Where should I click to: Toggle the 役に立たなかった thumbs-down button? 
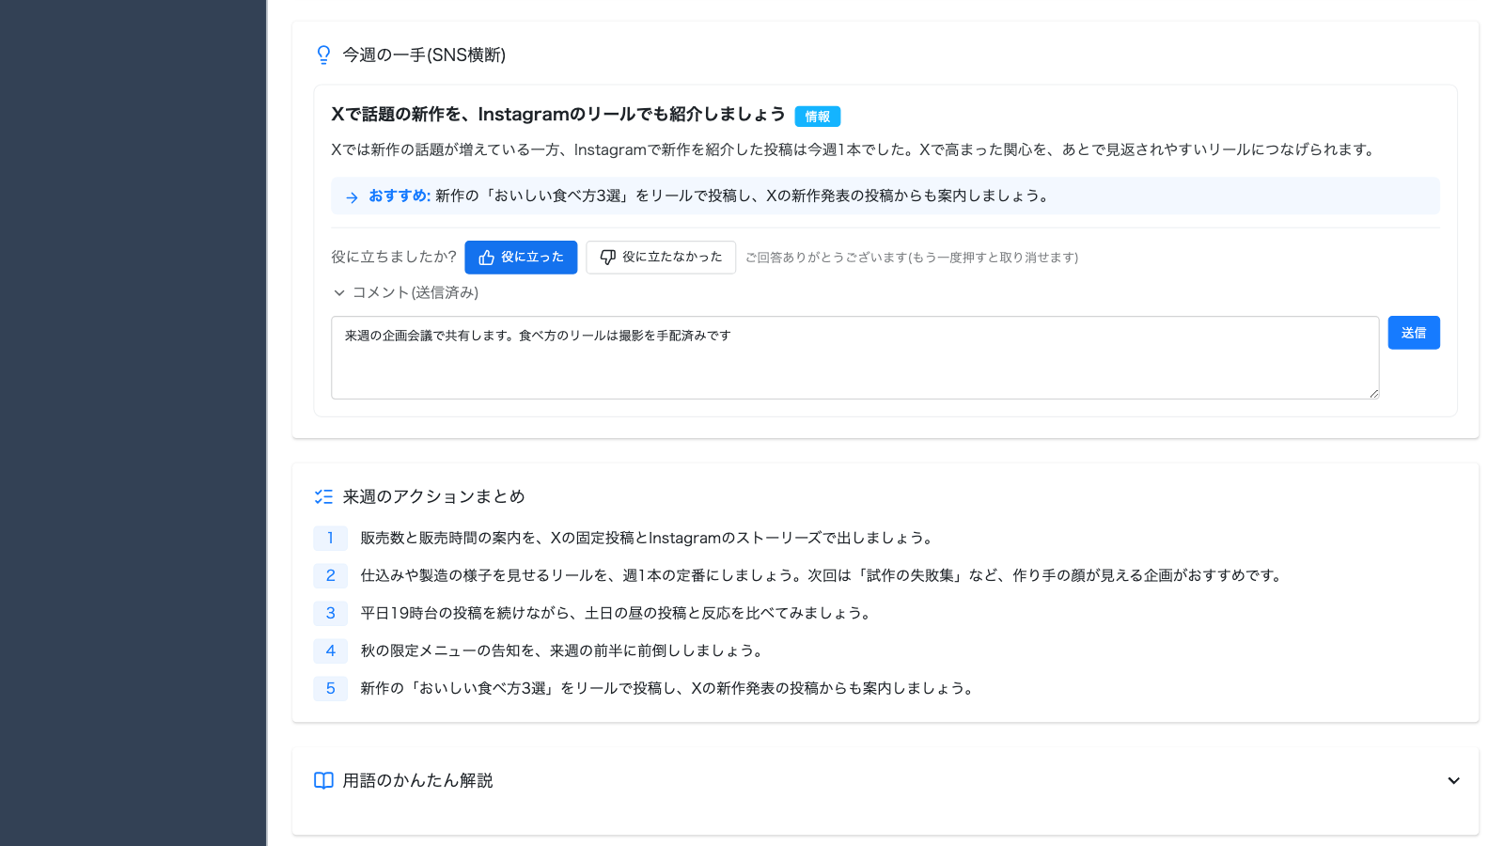(x=661, y=258)
